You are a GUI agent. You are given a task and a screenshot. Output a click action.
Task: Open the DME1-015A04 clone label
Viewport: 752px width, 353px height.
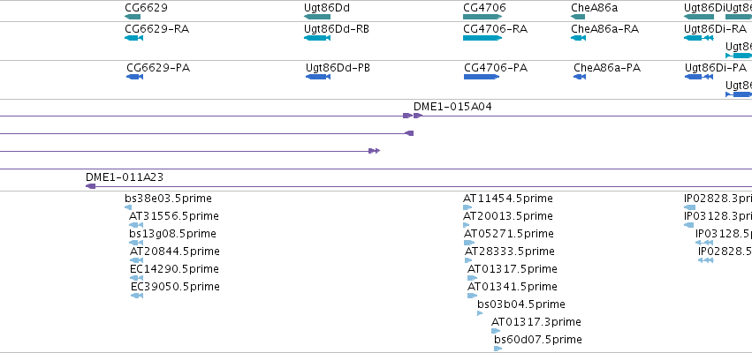point(452,107)
